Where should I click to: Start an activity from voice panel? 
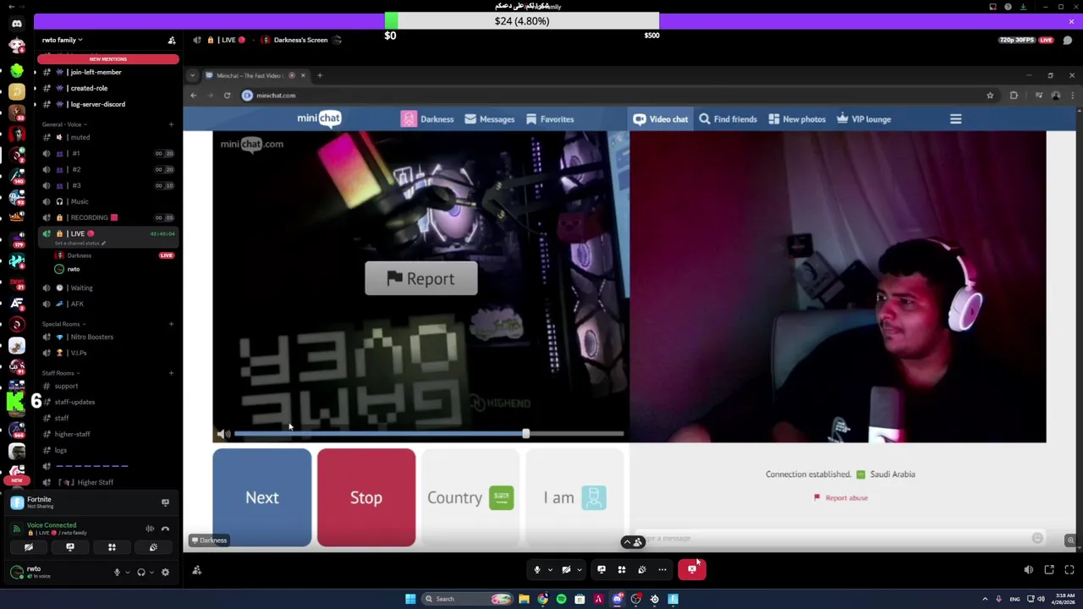click(x=112, y=547)
